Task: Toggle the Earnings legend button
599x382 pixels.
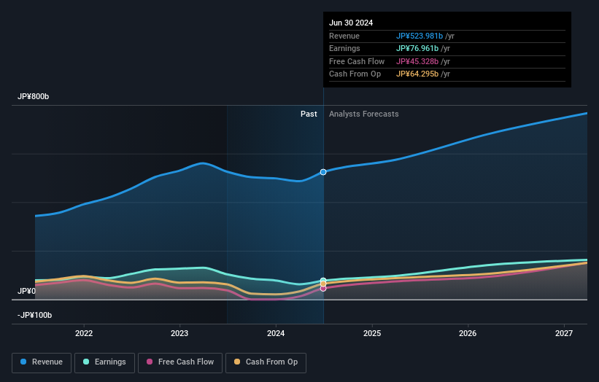Action: click(x=104, y=362)
